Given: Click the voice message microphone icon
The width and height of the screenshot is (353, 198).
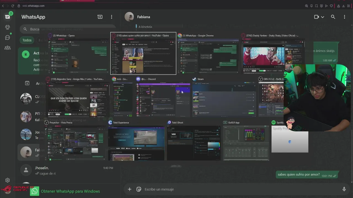Looking at the screenshot, I should pyautogui.click(x=344, y=189).
